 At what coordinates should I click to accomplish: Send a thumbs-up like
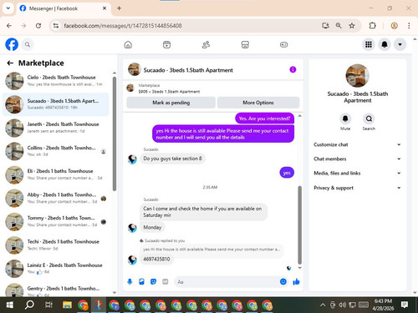296,282
